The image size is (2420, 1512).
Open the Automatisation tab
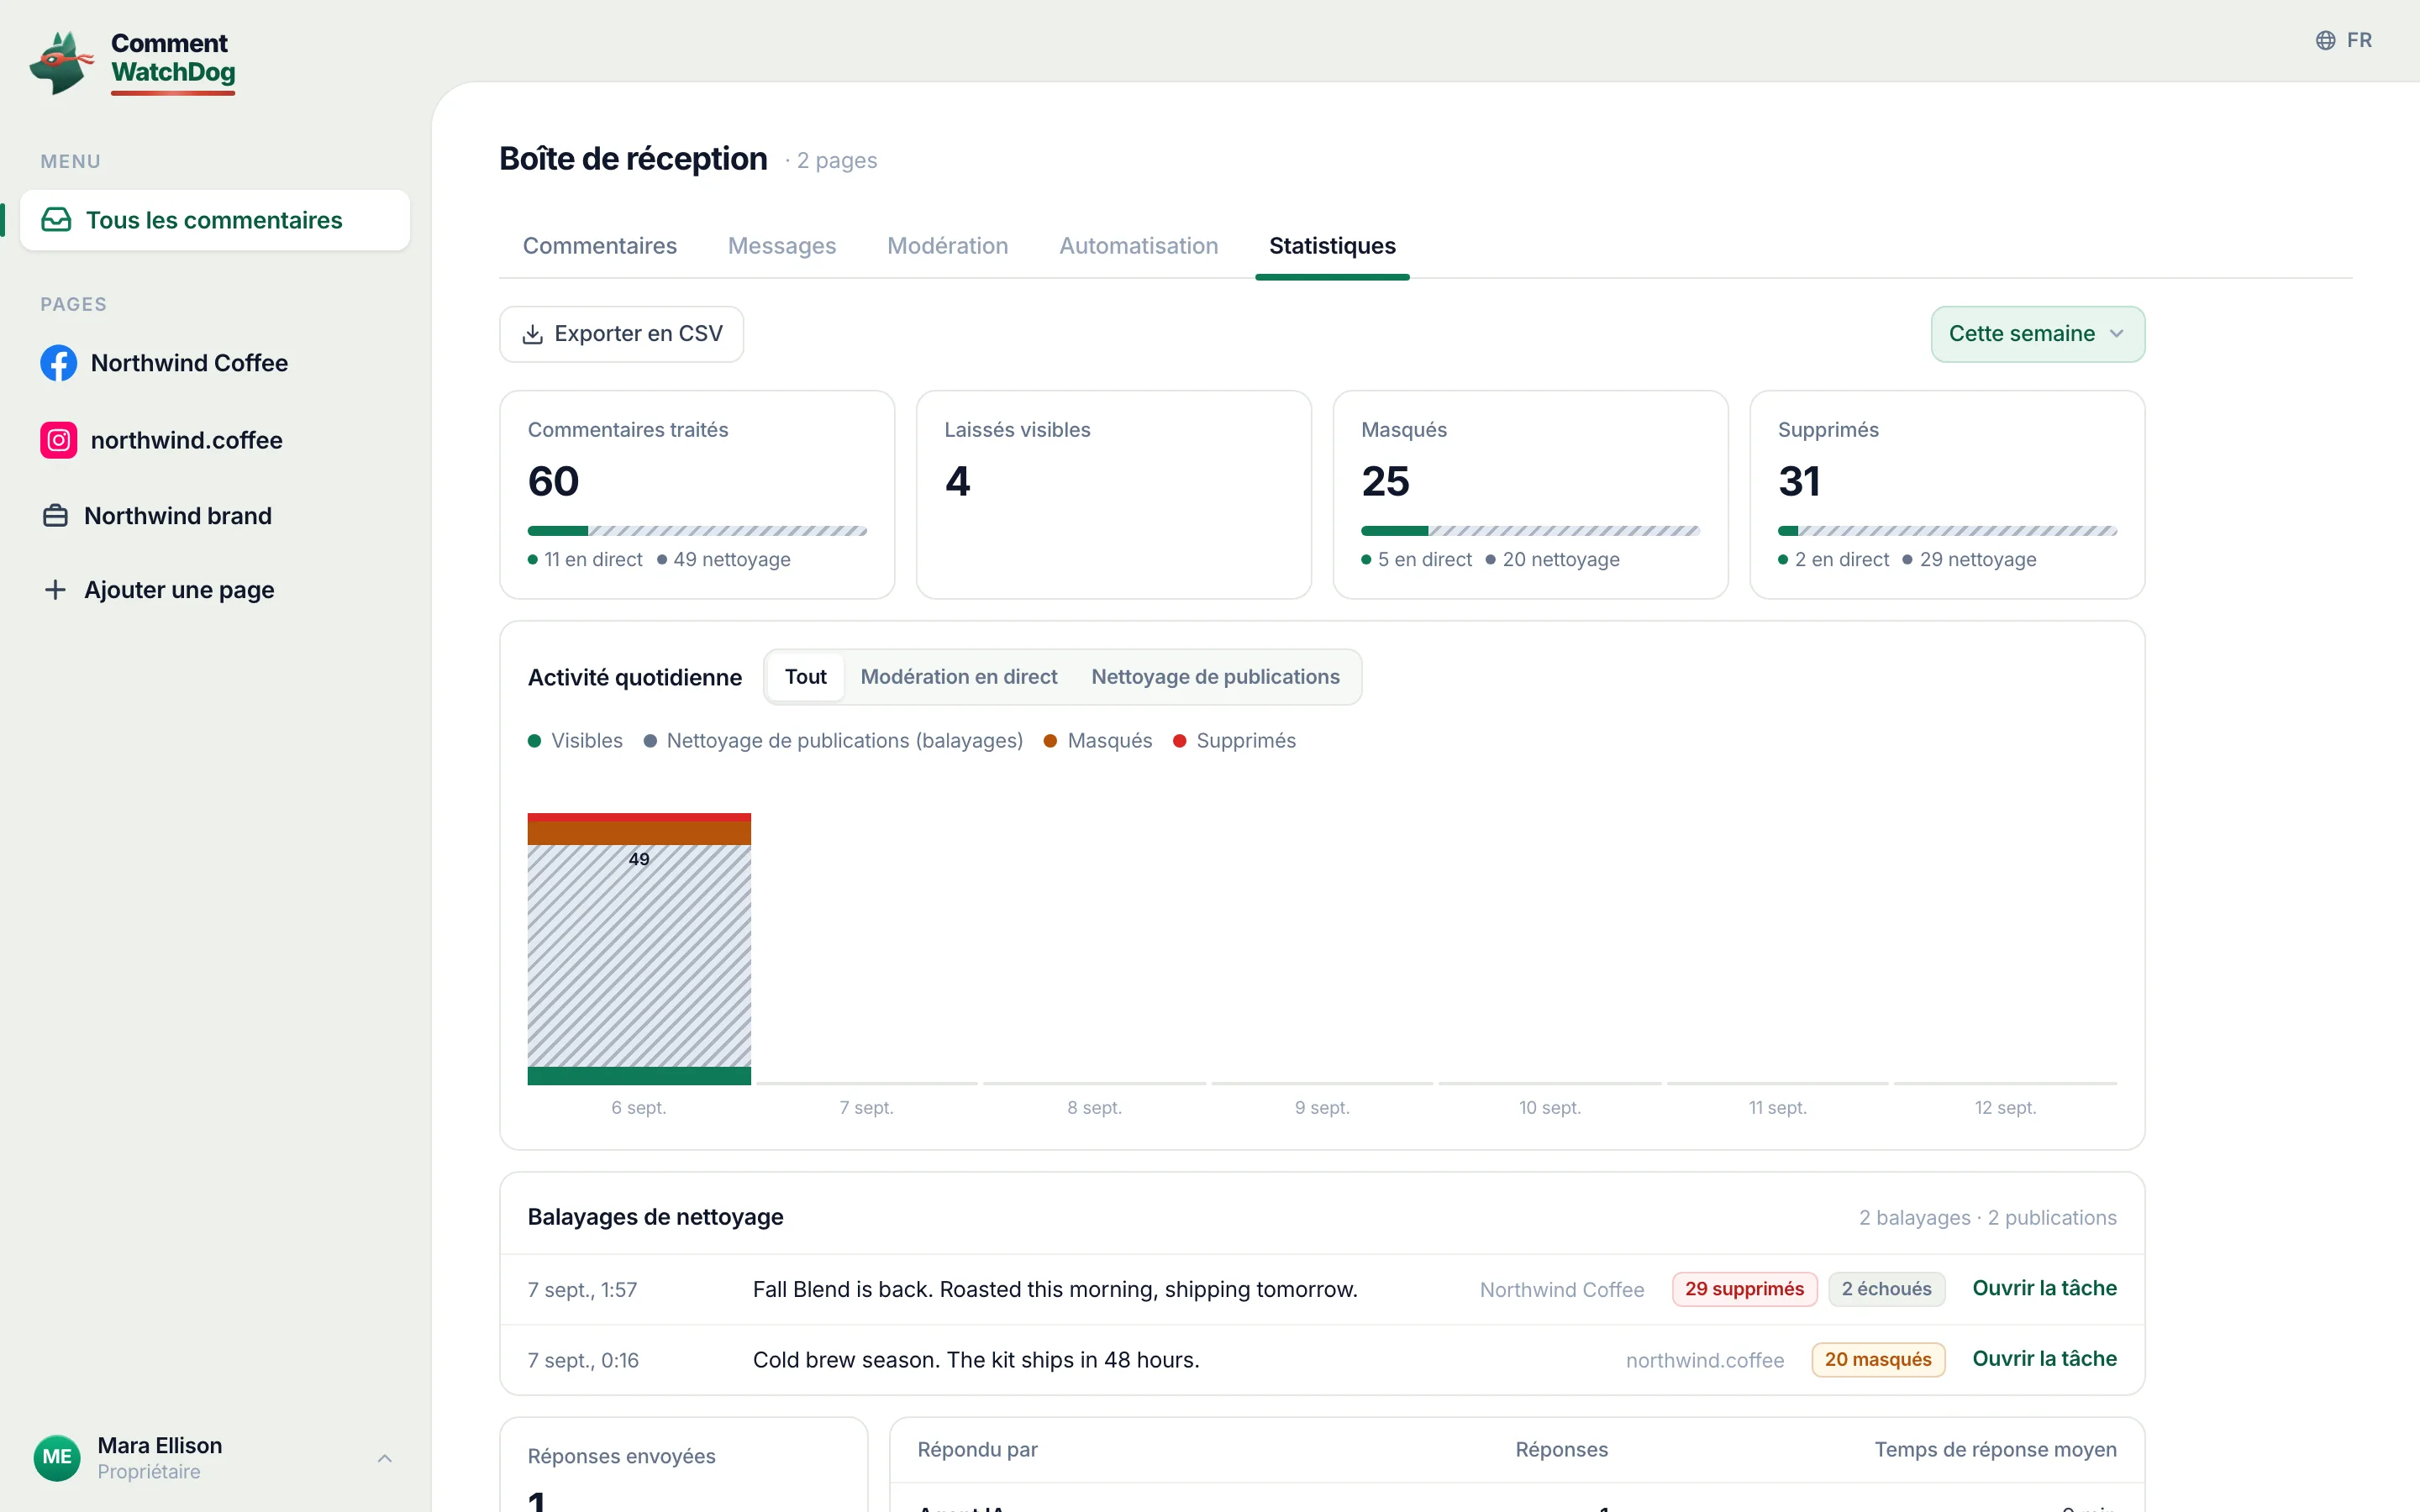tap(1139, 246)
